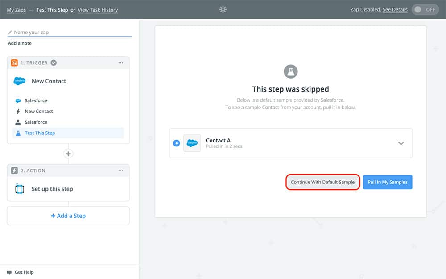Click the Salesforce cloud logo beside New Contact
446x279 pixels.
20,81
